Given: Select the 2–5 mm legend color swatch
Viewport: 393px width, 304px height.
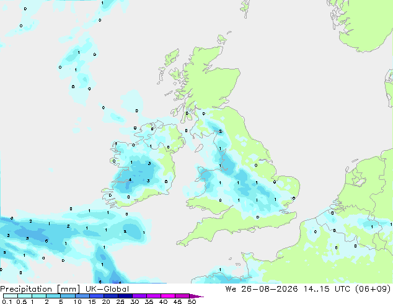Looking at the screenshot, I should coord(53,296).
